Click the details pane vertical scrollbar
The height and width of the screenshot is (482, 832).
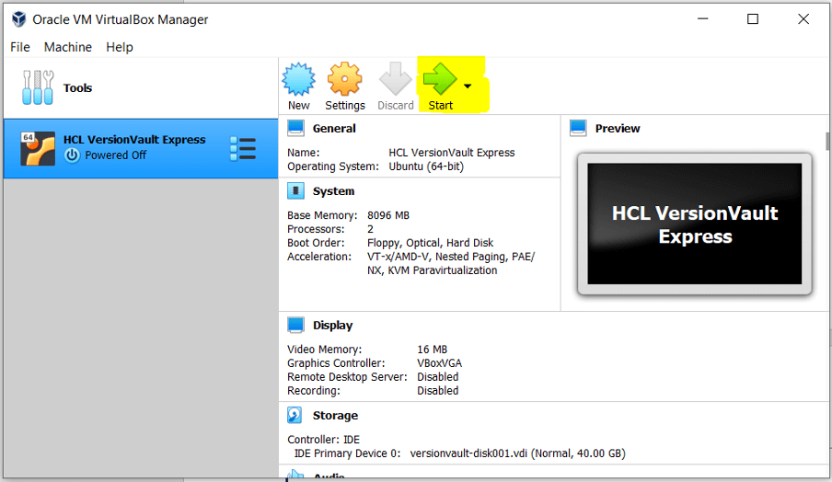(827, 142)
